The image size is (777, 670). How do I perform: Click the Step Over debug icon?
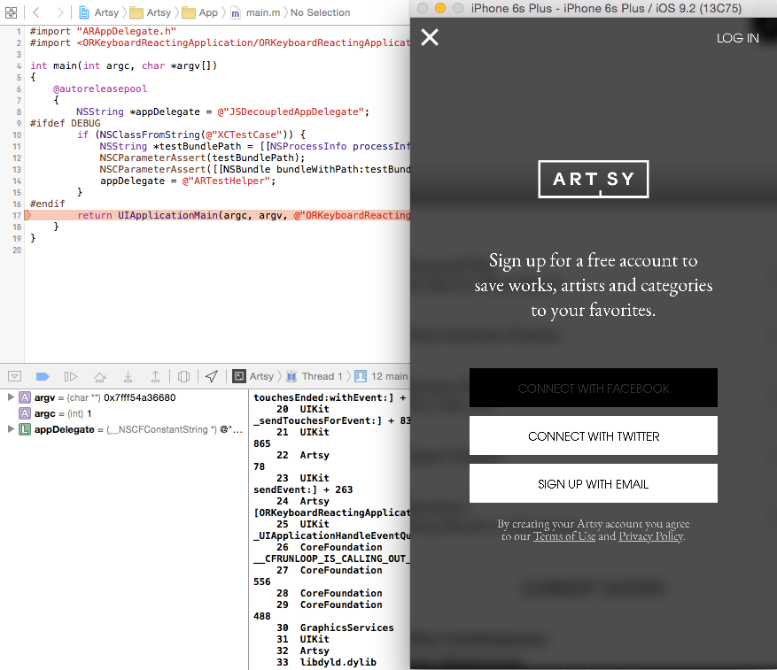(x=99, y=376)
